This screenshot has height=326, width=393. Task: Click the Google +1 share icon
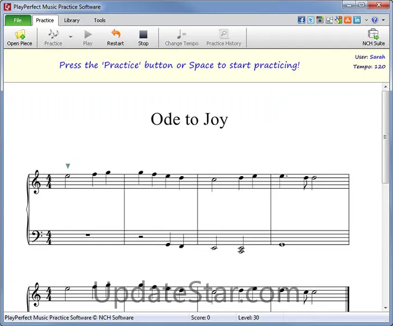coord(320,20)
